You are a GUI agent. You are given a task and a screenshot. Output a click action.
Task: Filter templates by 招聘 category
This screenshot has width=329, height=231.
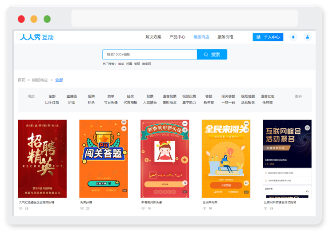point(91,96)
